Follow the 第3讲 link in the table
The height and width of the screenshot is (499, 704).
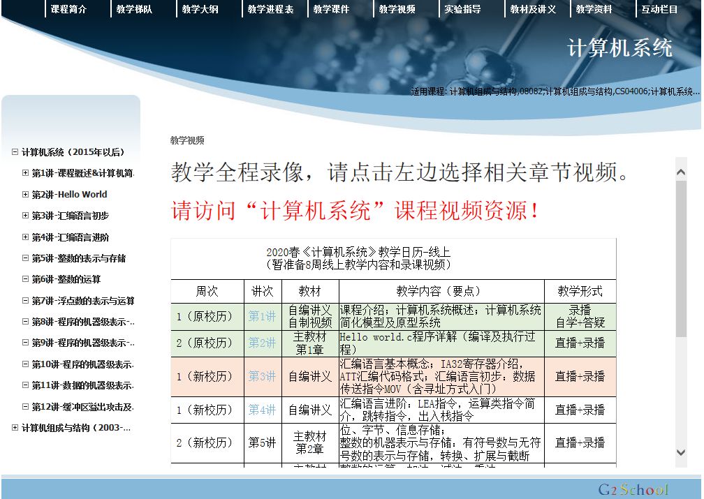262,376
